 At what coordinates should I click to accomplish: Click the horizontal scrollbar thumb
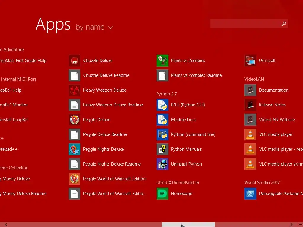click(188, 225)
